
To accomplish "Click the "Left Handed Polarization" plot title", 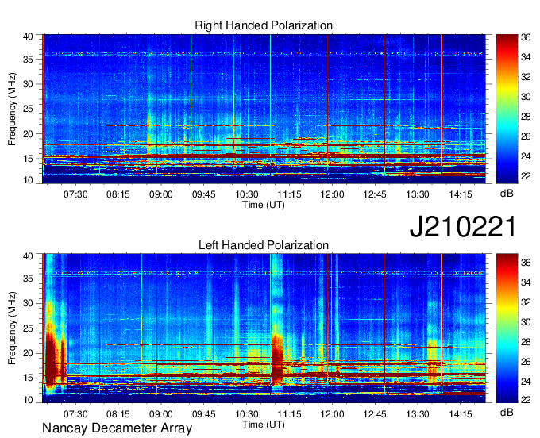I will (264, 245).
